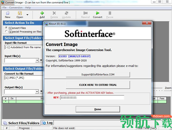Open the Help menu
Screen dimensions: 172x130
coord(28,8)
